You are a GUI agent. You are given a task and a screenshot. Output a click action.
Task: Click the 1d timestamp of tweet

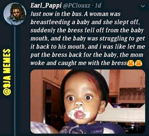point(98,6)
